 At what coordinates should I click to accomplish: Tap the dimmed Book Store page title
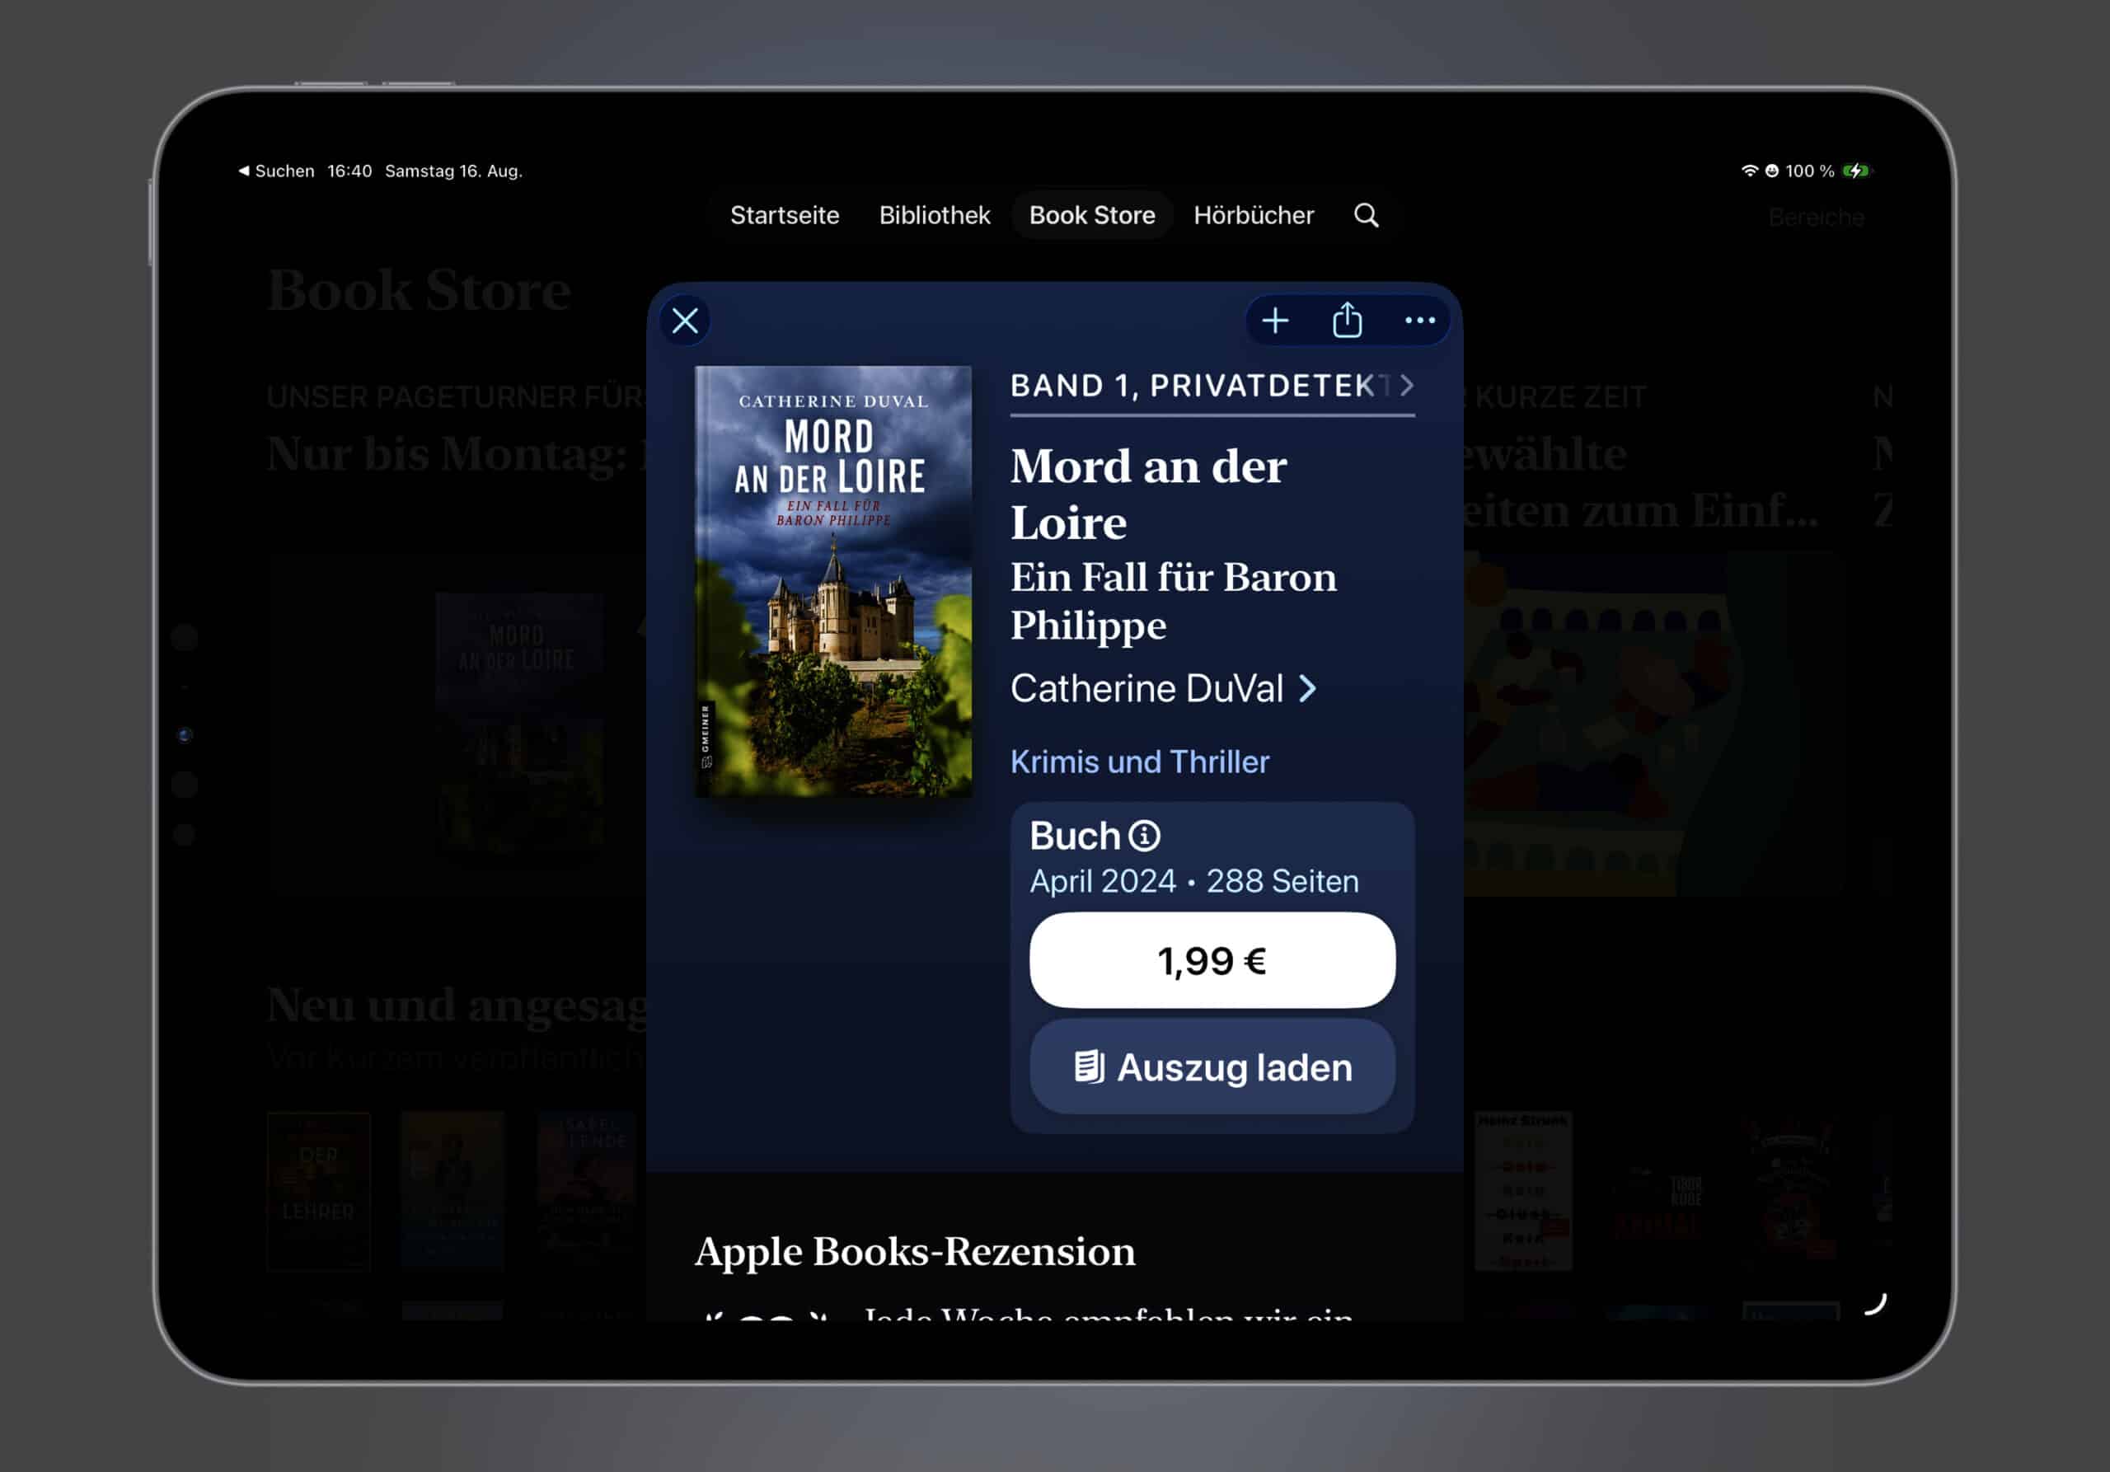(x=419, y=291)
